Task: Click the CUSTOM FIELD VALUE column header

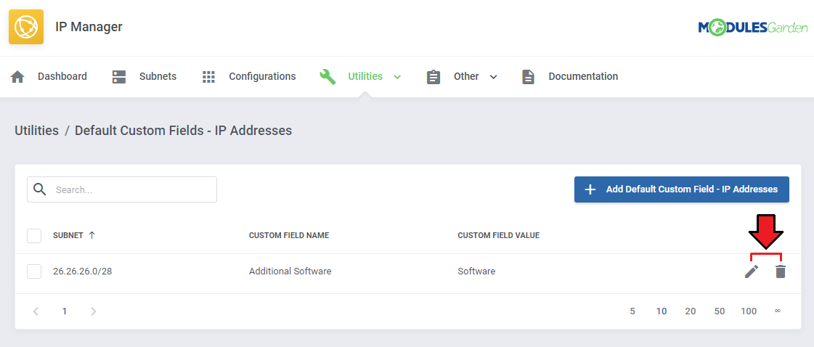Action: [x=498, y=235]
